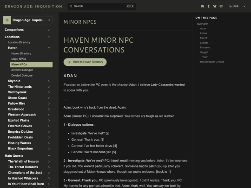Open Hissing Wastes in sidebar

20,143
